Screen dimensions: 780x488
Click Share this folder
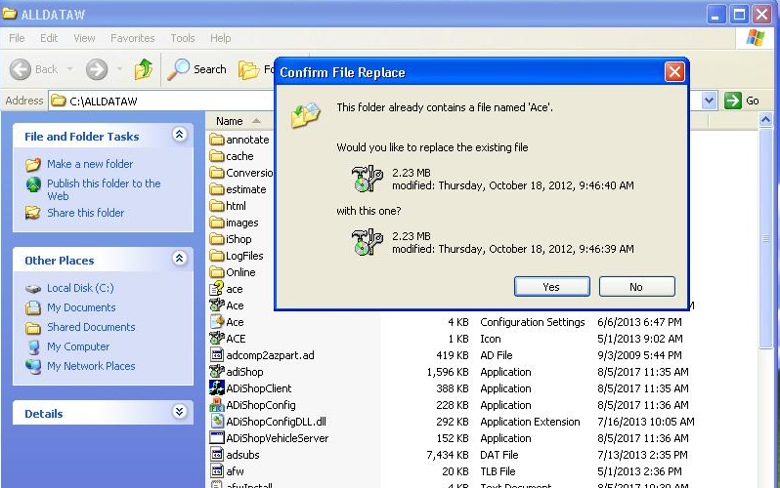(x=86, y=213)
